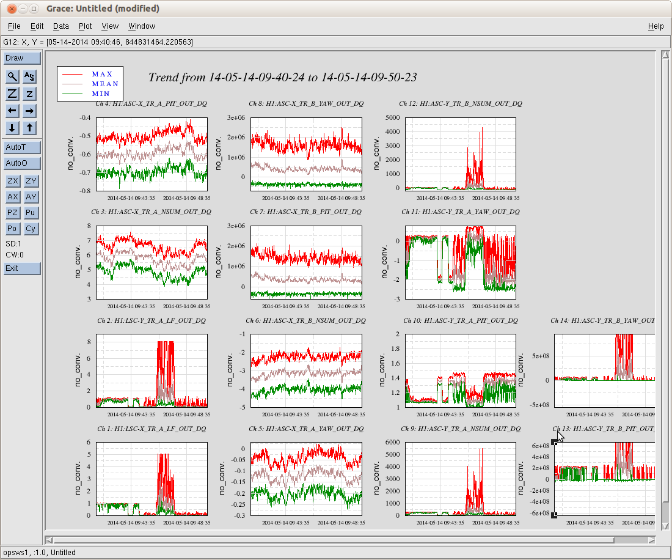
Task: Click the MAX/MEAN/MIN legend box
Action: pyautogui.click(x=90, y=84)
